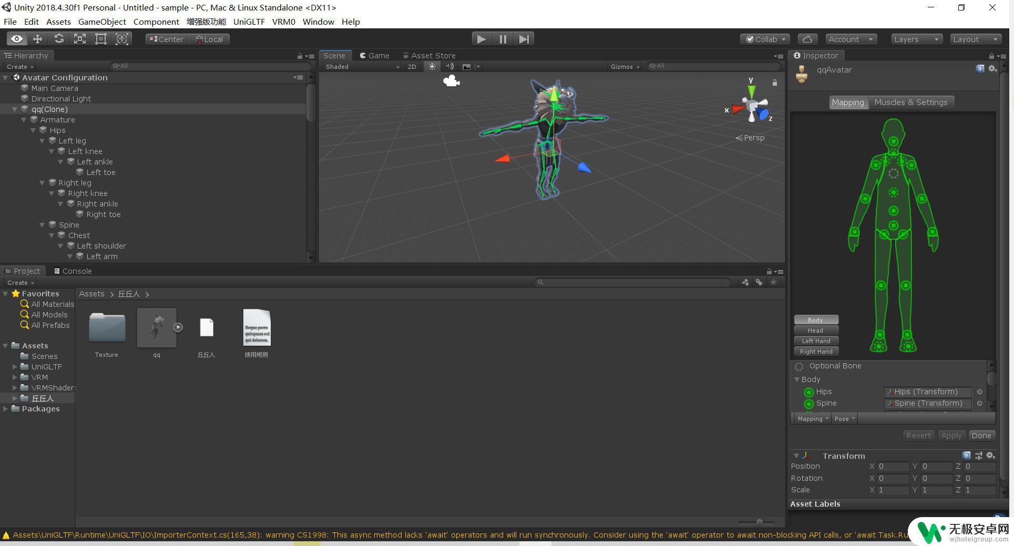Toggle Persp projection label
This screenshot has height=546, width=1014.
(750, 138)
